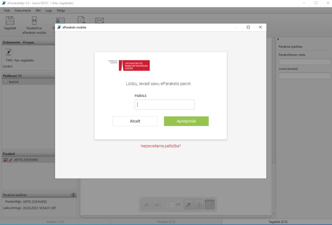The width and height of the screenshot is (332, 225).
Task: Select test.txt in the Pielikumi list
Action: point(14,82)
